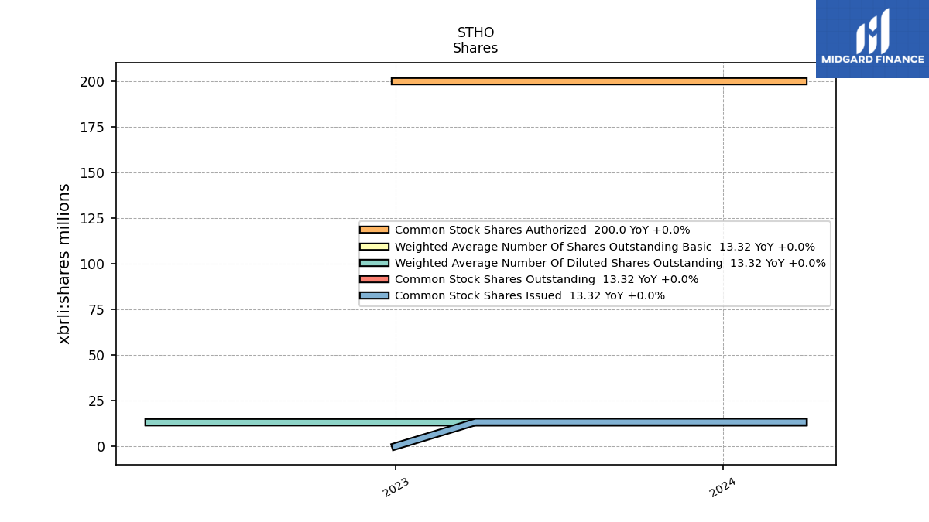Click the blue Common Stock Shares Issued swatch
The height and width of the screenshot is (522, 929).
coord(374,295)
